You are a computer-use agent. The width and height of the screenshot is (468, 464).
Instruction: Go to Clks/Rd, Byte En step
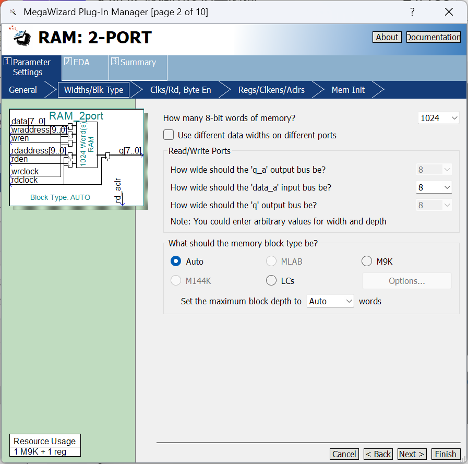click(x=181, y=90)
